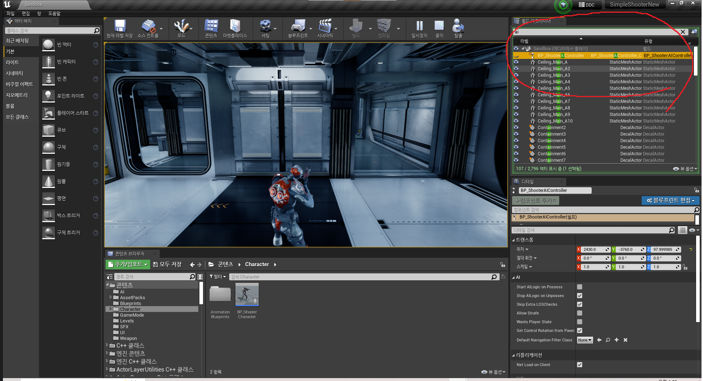Open Source Control toolbar icon

[148, 26]
